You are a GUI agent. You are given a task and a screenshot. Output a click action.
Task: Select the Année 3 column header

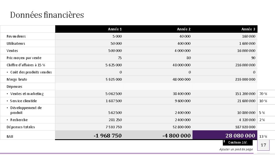click(x=248, y=29)
